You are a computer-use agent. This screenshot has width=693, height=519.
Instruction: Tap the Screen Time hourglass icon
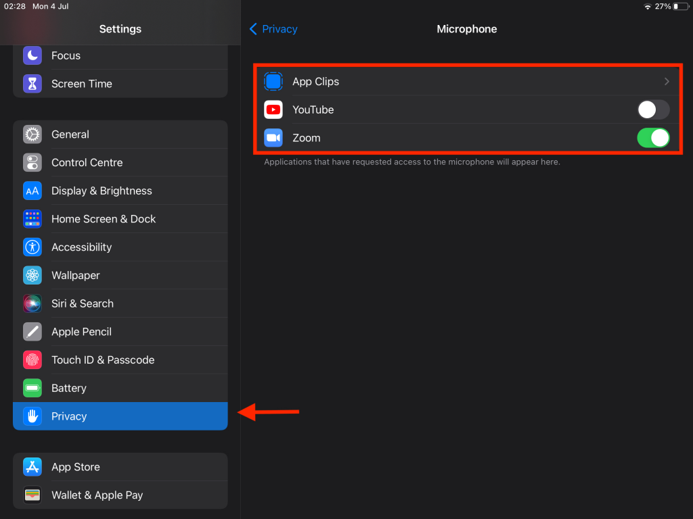pyautogui.click(x=32, y=84)
